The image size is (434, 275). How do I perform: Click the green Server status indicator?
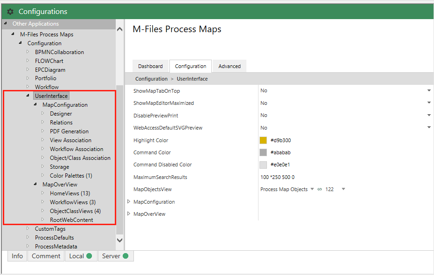126,256
